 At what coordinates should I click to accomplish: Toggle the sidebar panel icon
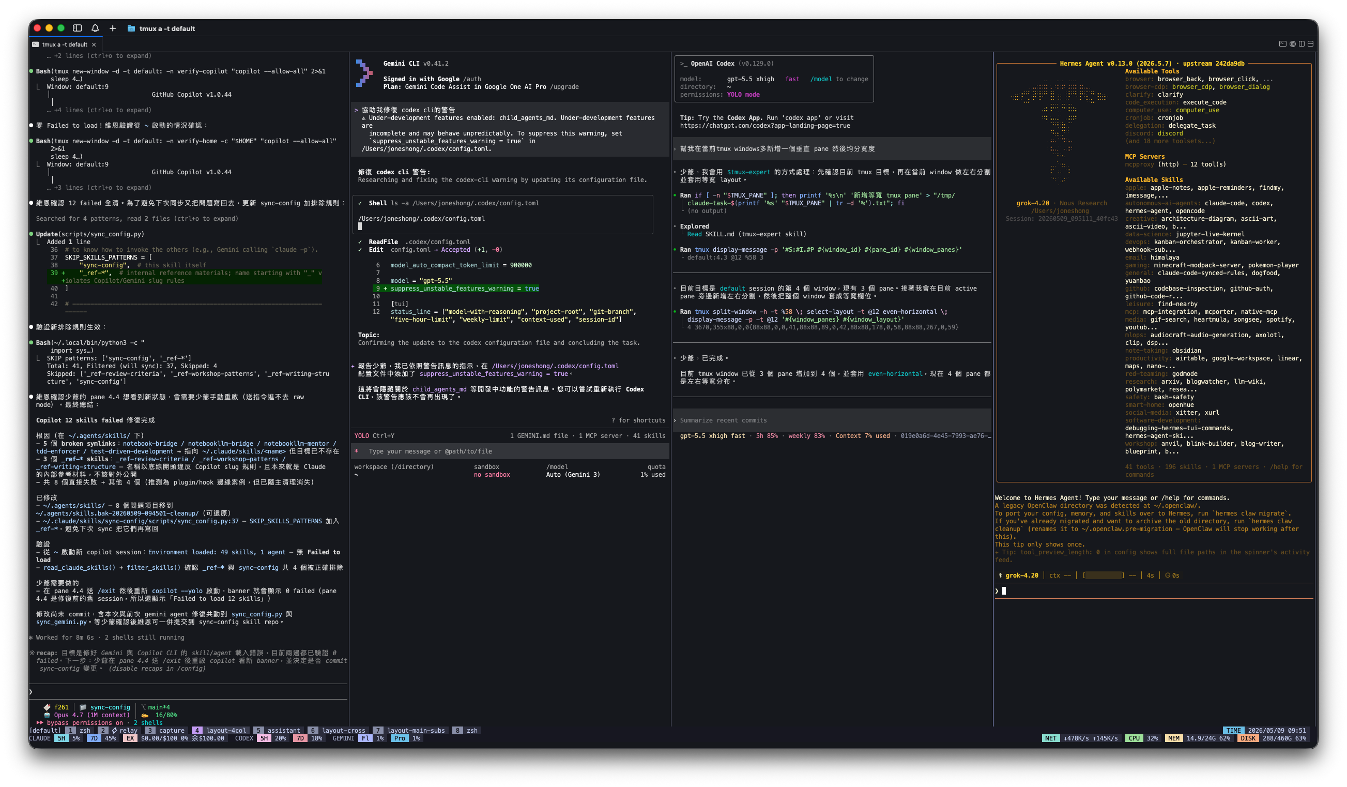click(78, 28)
